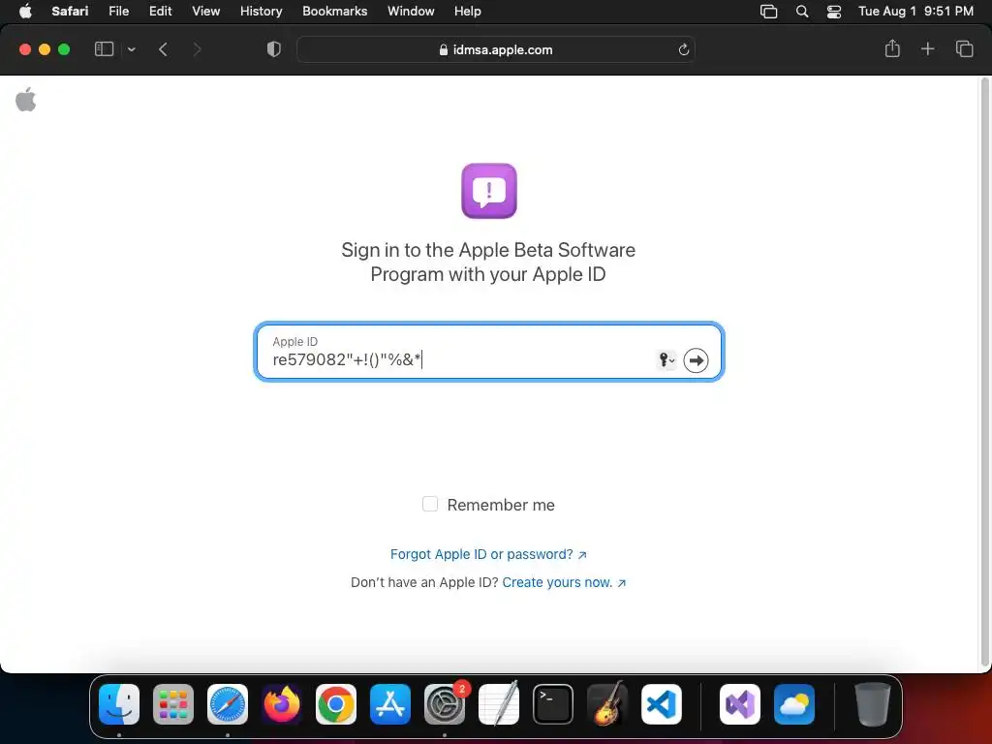
Task: Reload the page with refresh icon
Action: pyautogui.click(x=683, y=49)
